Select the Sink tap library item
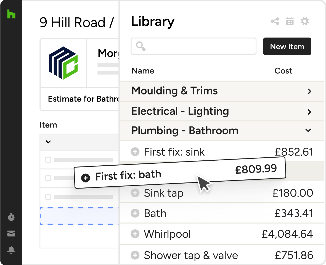 tap(164, 193)
